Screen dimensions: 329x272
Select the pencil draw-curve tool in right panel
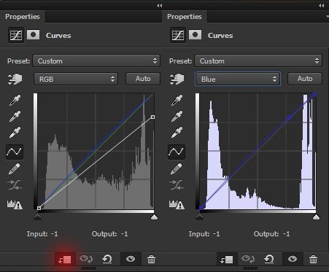pyautogui.click(x=177, y=168)
